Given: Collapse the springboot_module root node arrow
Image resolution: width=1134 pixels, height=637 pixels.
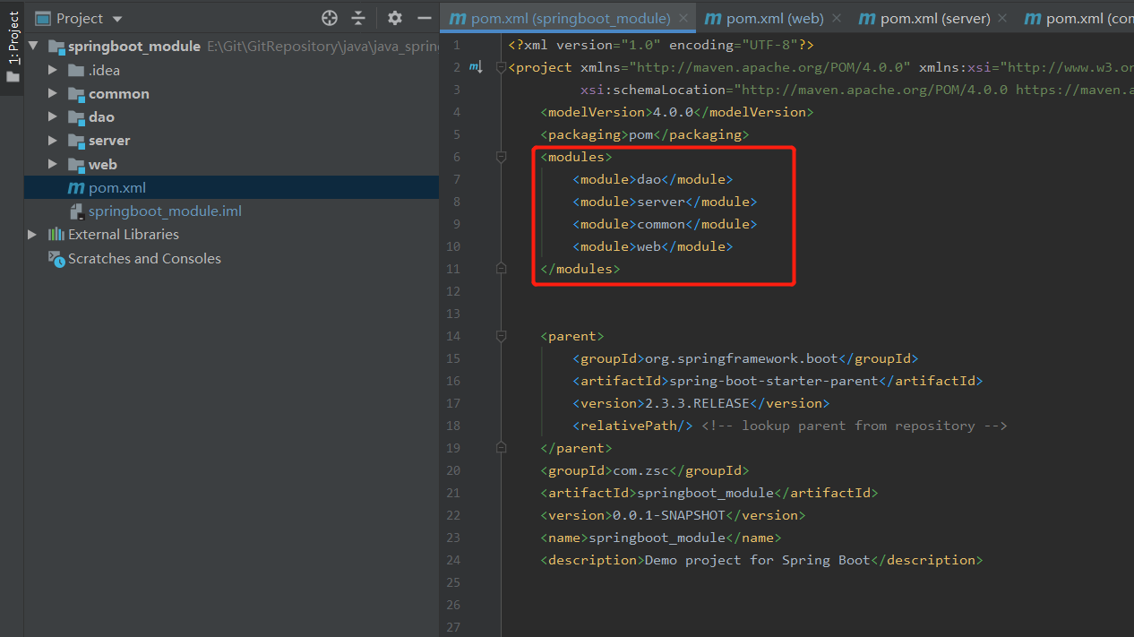Looking at the screenshot, I should (33, 47).
